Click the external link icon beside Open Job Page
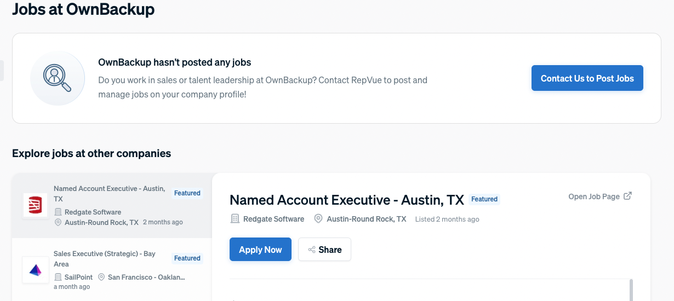Image resolution: width=674 pixels, height=301 pixels. point(628,196)
